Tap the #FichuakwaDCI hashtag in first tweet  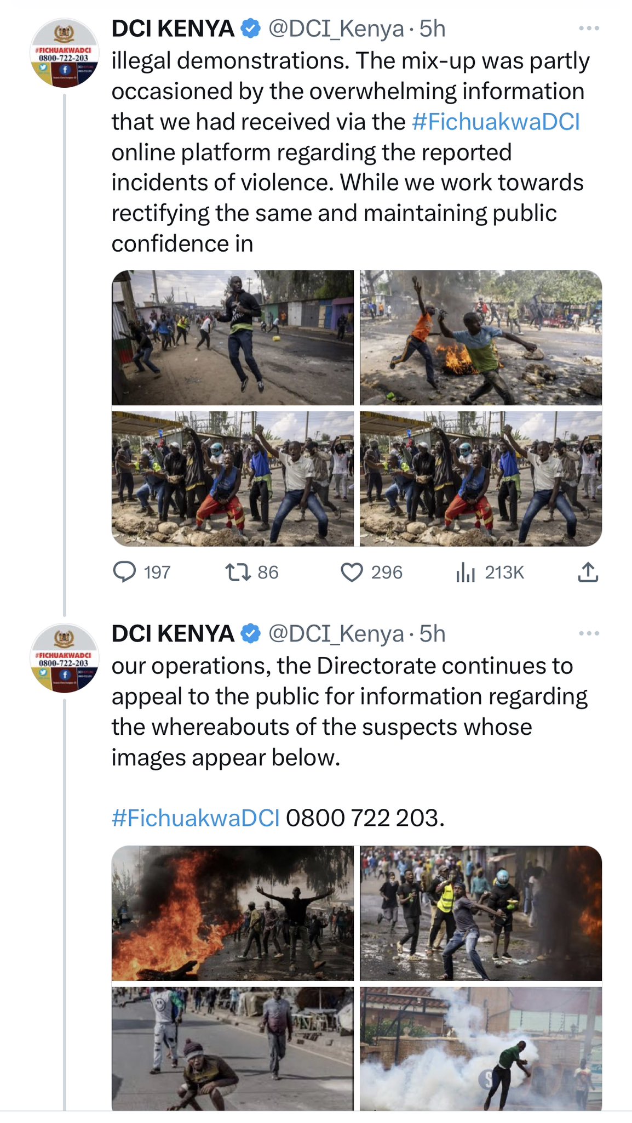tap(496, 122)
